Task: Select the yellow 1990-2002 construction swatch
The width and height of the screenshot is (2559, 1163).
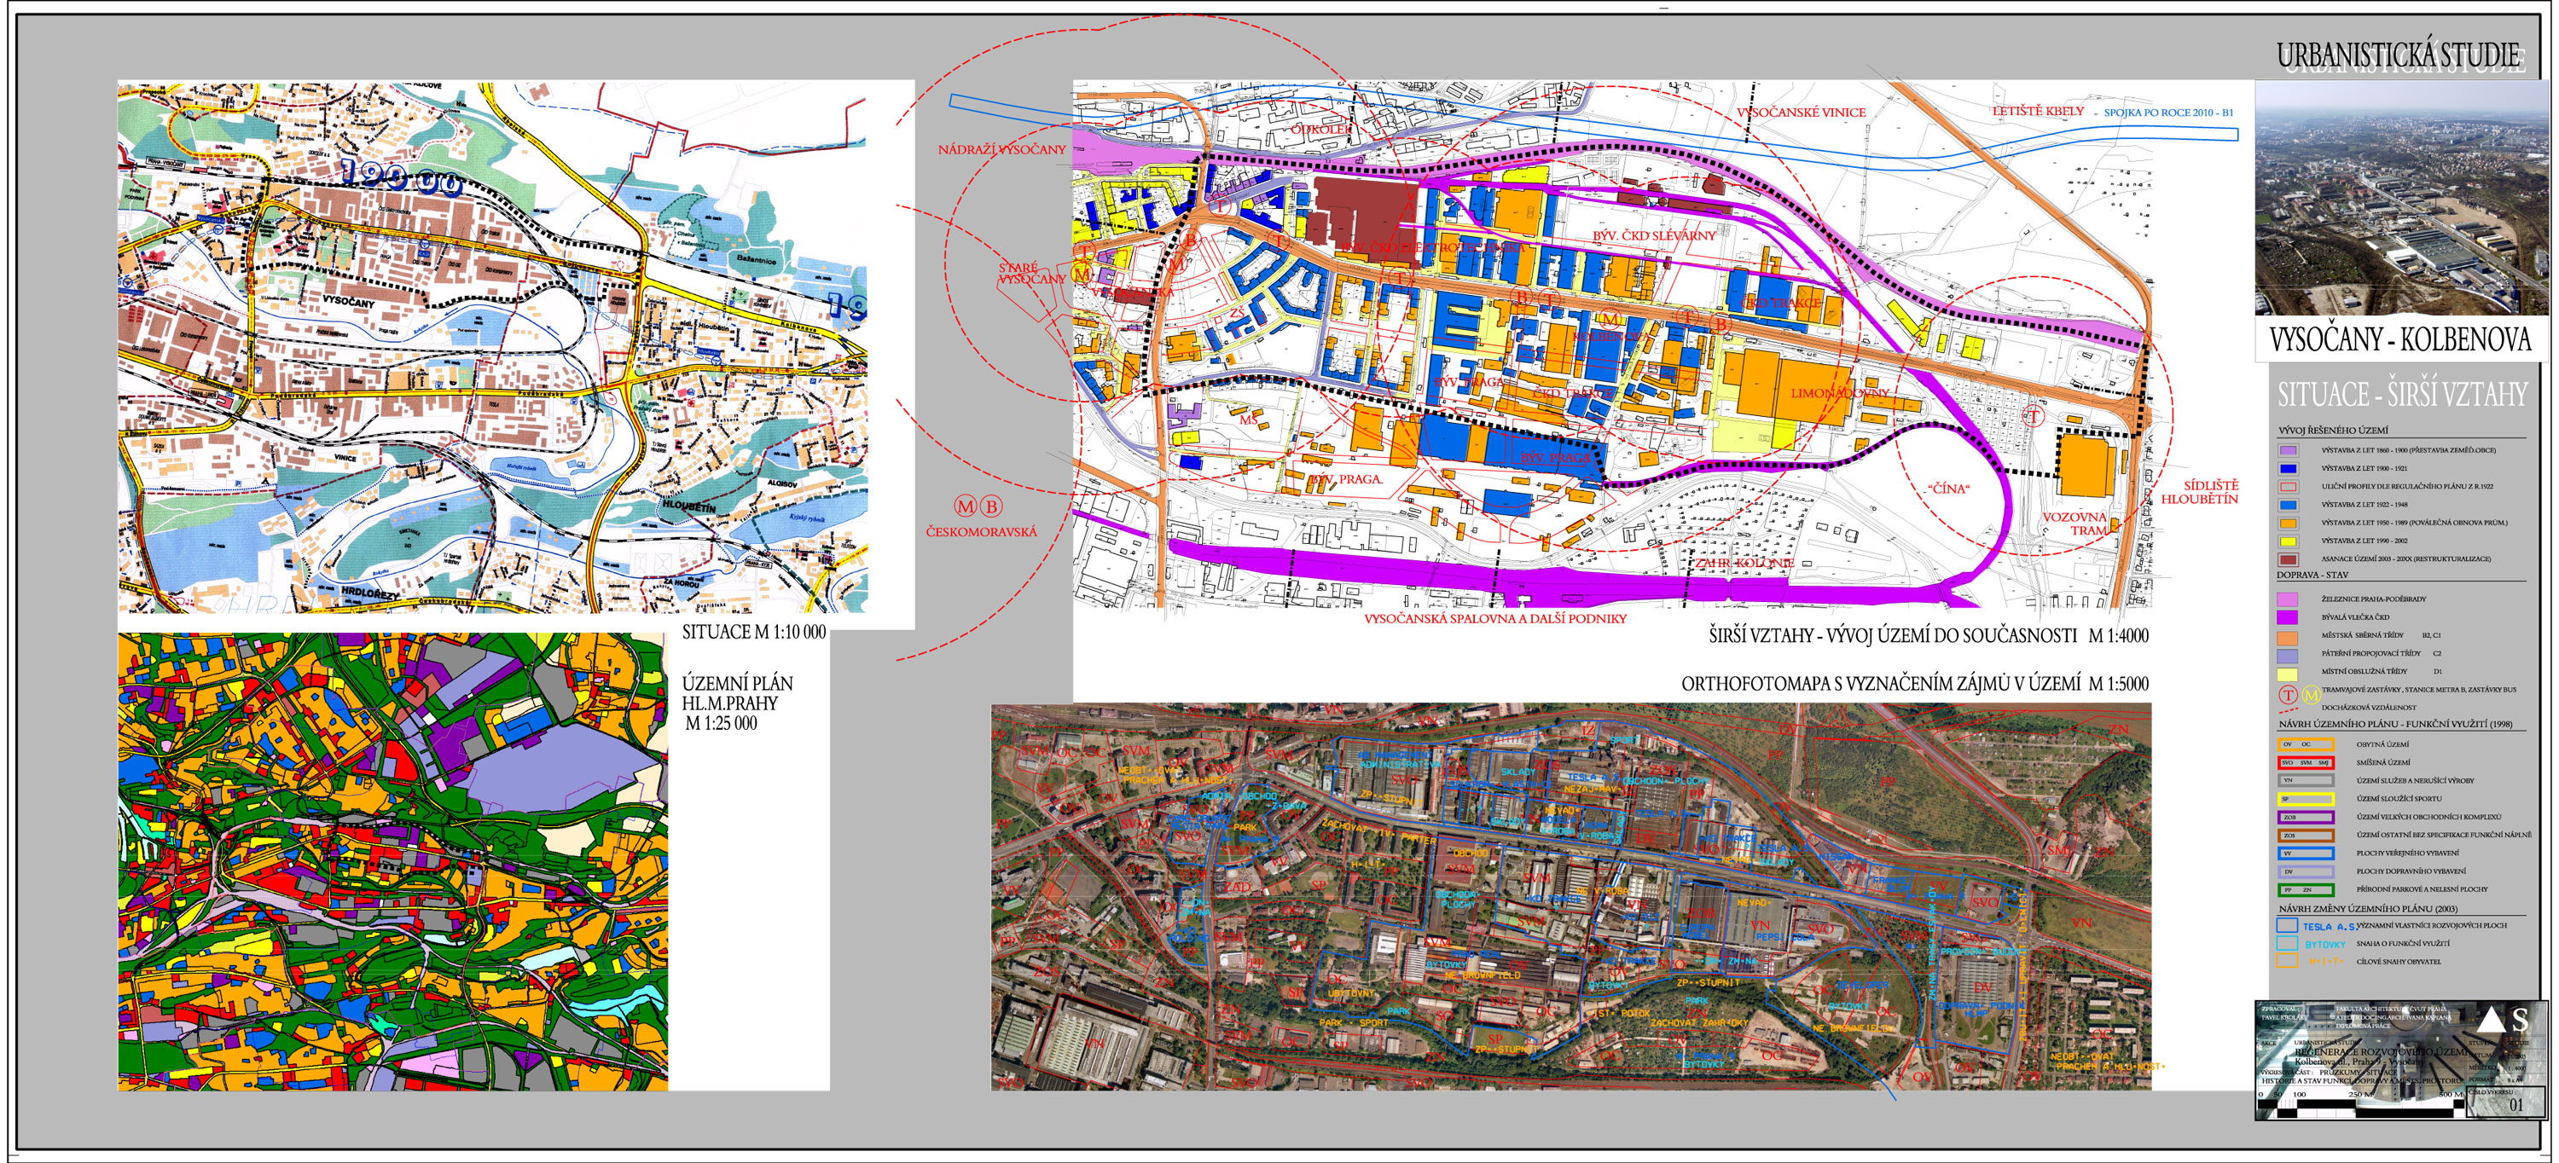Action: click(x=2289, y=541)
